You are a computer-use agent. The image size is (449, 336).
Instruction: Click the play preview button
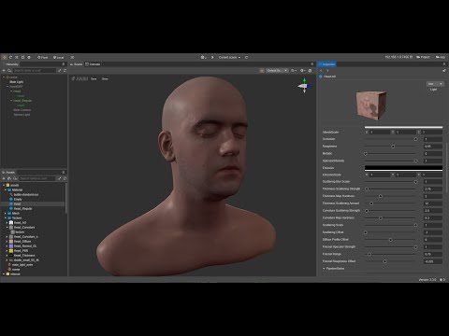pos(212,57)
